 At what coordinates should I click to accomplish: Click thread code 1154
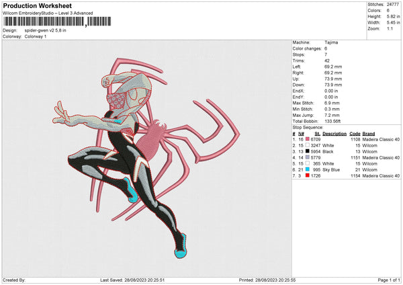pyautogui.click(x=355, y=175)
